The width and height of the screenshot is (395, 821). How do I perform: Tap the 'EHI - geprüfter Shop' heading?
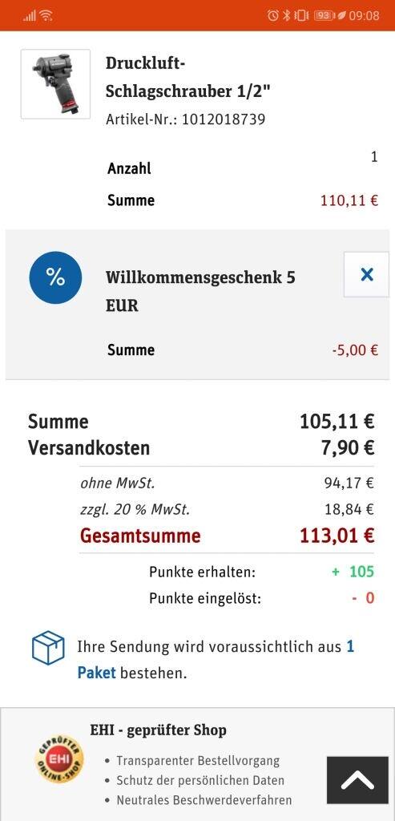[x=159, y=730]
